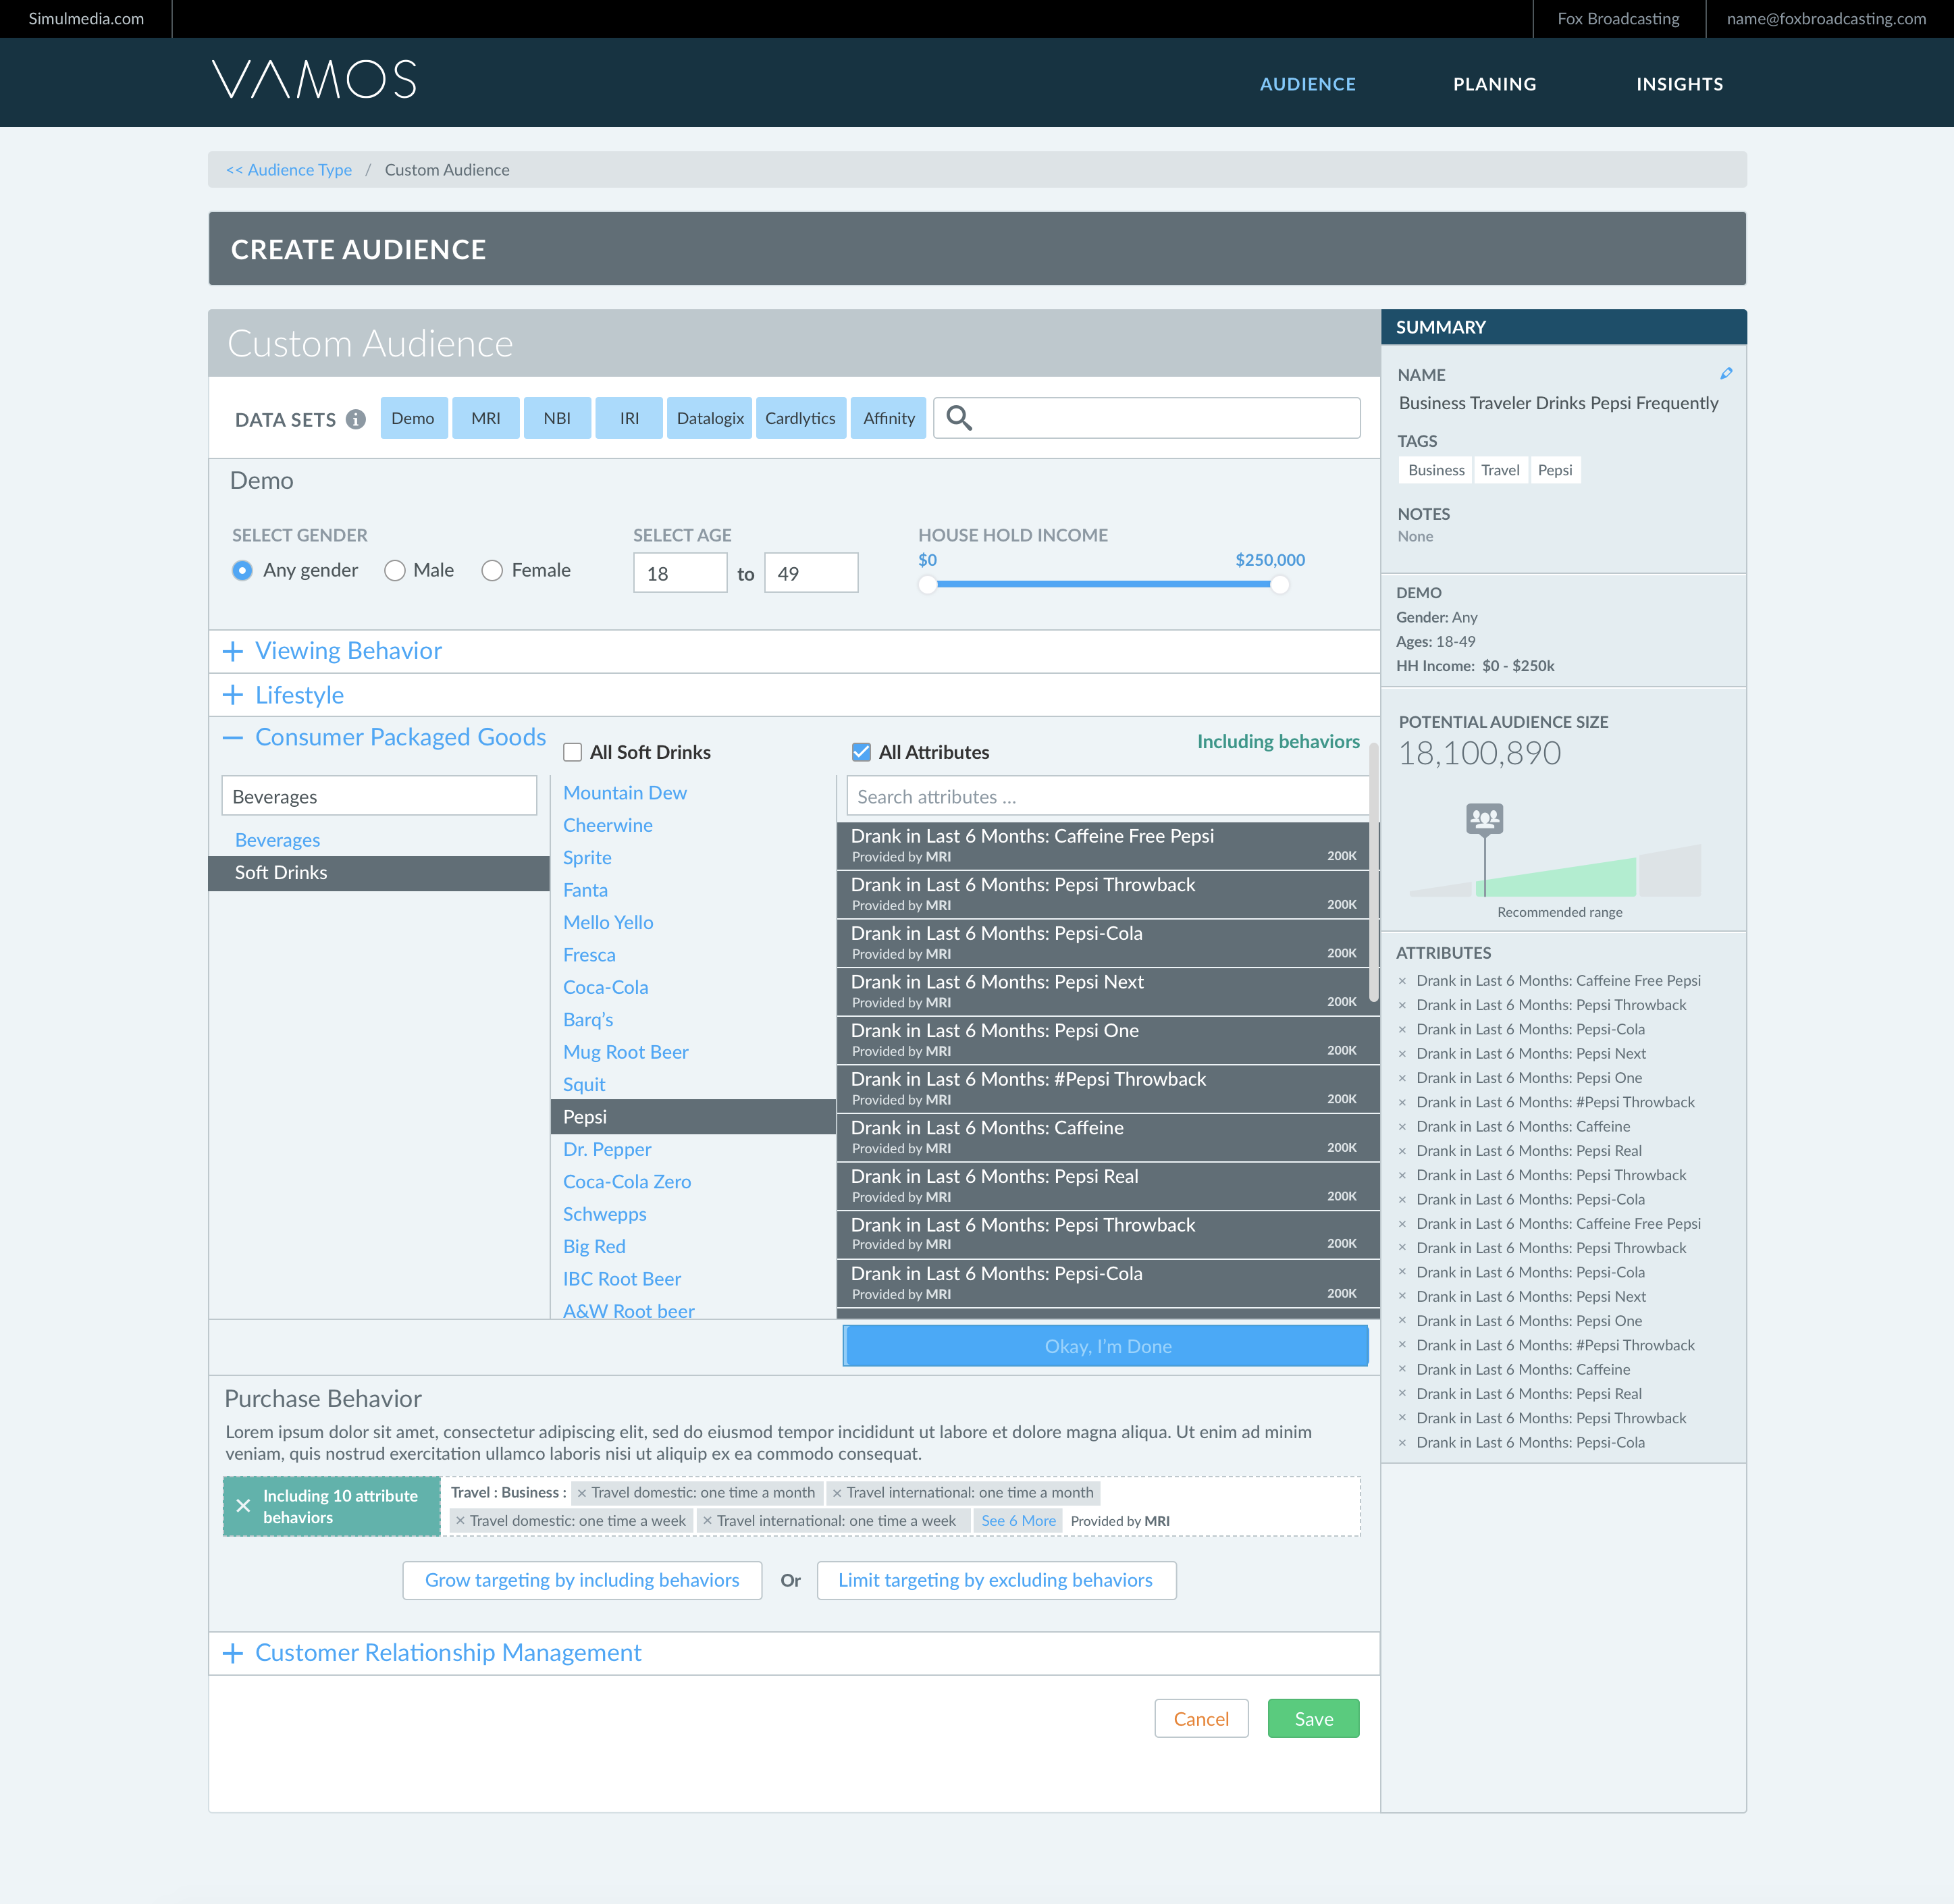Click the green Save button

point(1313,1718)
